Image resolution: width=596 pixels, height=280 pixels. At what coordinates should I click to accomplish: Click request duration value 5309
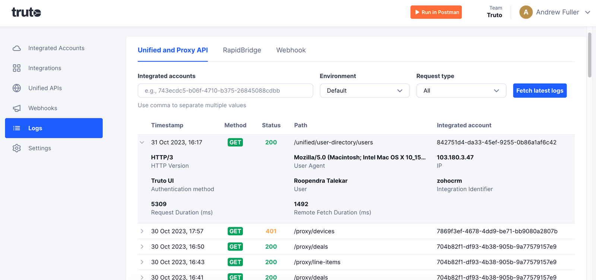(159, 204)
